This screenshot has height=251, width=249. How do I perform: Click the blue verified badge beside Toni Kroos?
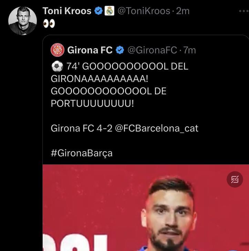click(x=98, y=11)
